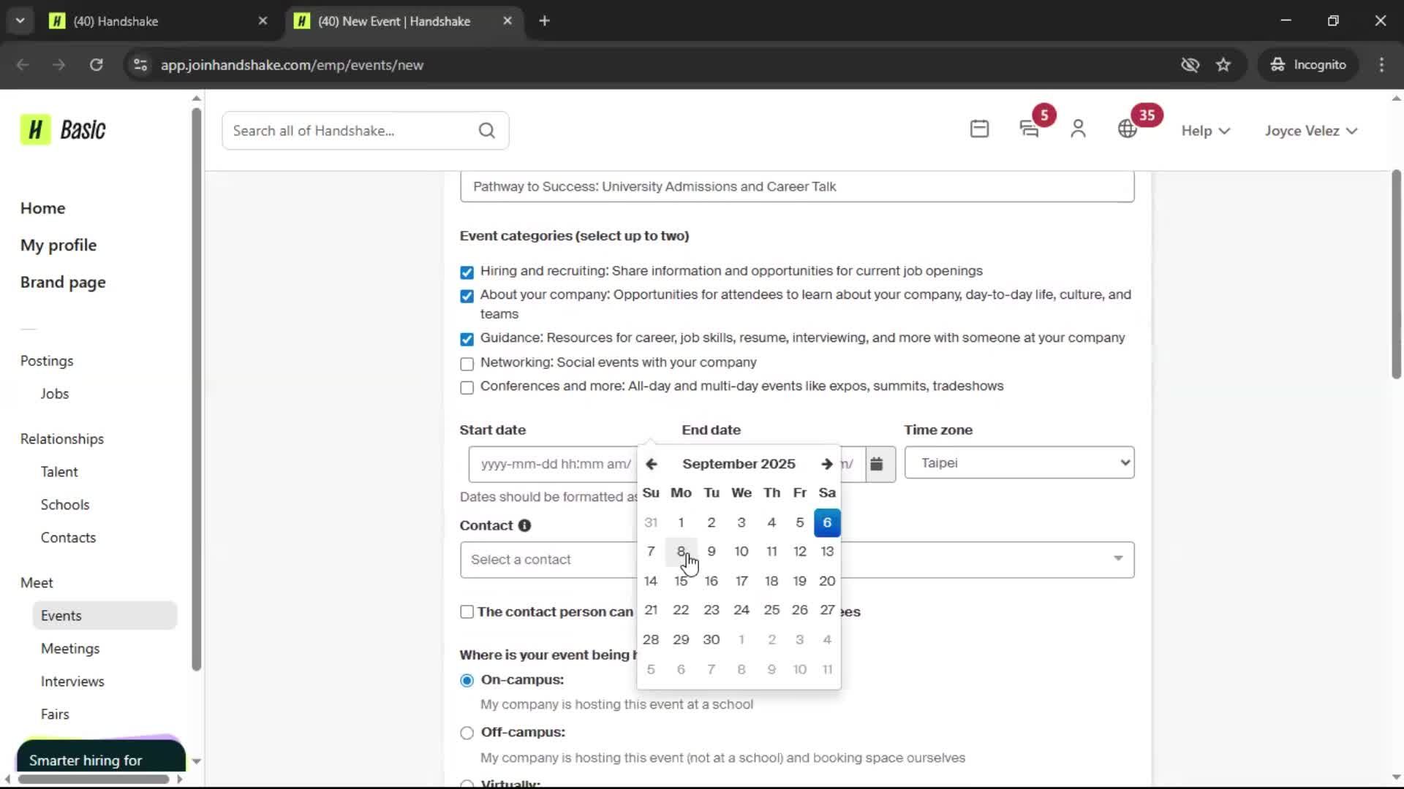
Task: Click the End date calendar icon
Action: (877, 464)
